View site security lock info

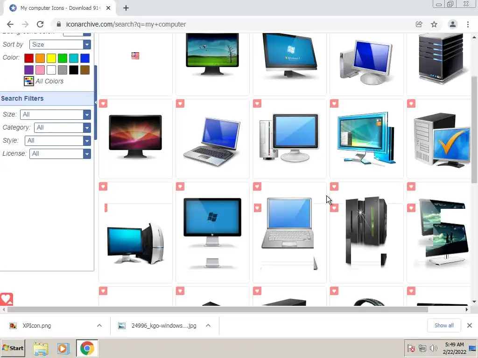[59, 24]
